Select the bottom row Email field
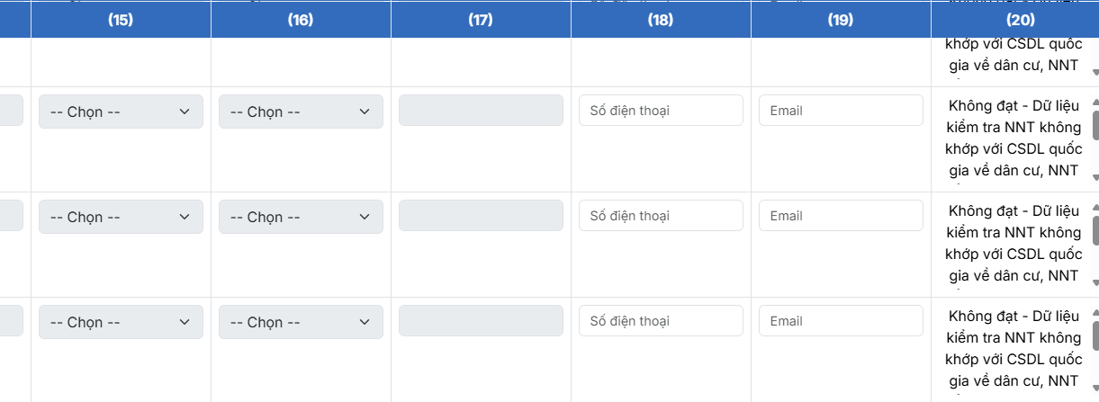This screenshot has width=1099, height=402. coord(841,321)
